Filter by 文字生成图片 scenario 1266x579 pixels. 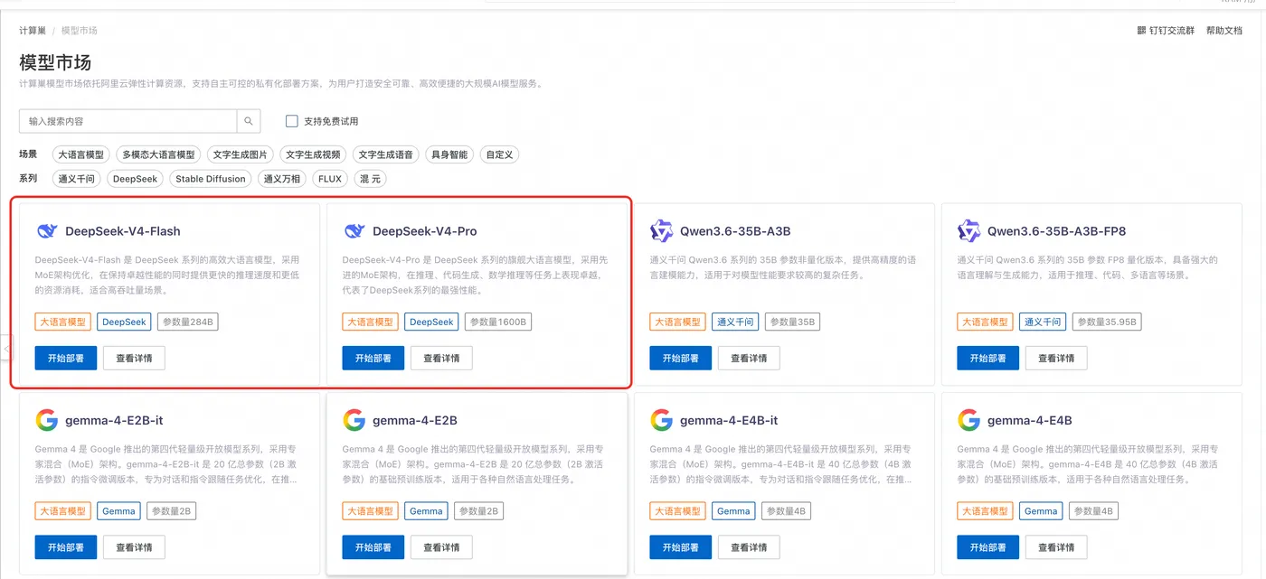click(240, 154)
